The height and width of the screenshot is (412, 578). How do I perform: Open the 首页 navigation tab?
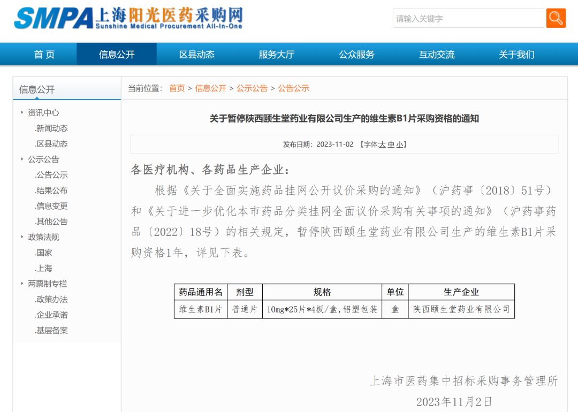44,55
